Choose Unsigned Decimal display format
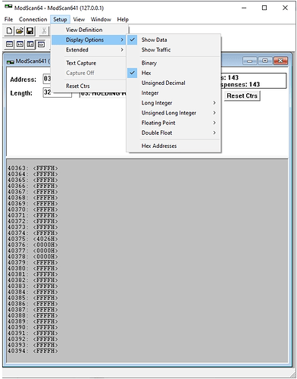The width and height of the screenshot is (297, 379). point(174,83)
